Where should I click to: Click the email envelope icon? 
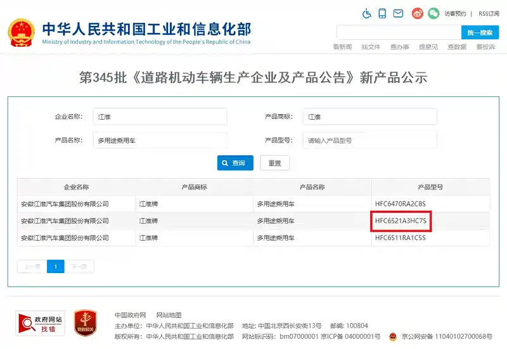pos(398,13)
